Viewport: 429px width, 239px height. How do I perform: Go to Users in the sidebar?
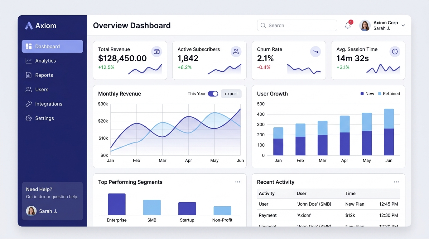(52, 89)
